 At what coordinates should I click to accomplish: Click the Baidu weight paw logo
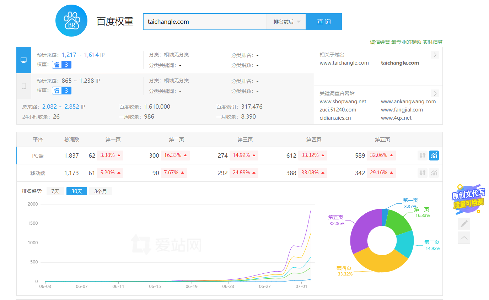coord(71,21)
